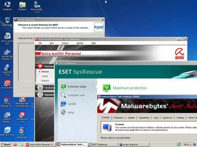Switch to Malwarebytes Protection tab
Image resolution: width=197 pixels, height=147 pixels.
click(119, 118)
